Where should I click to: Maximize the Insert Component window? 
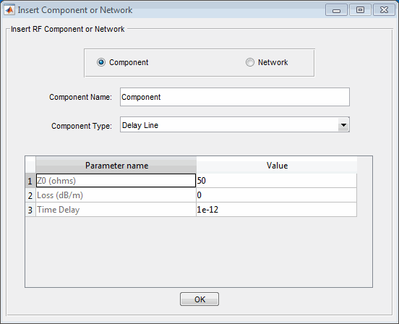pos(360,10)
